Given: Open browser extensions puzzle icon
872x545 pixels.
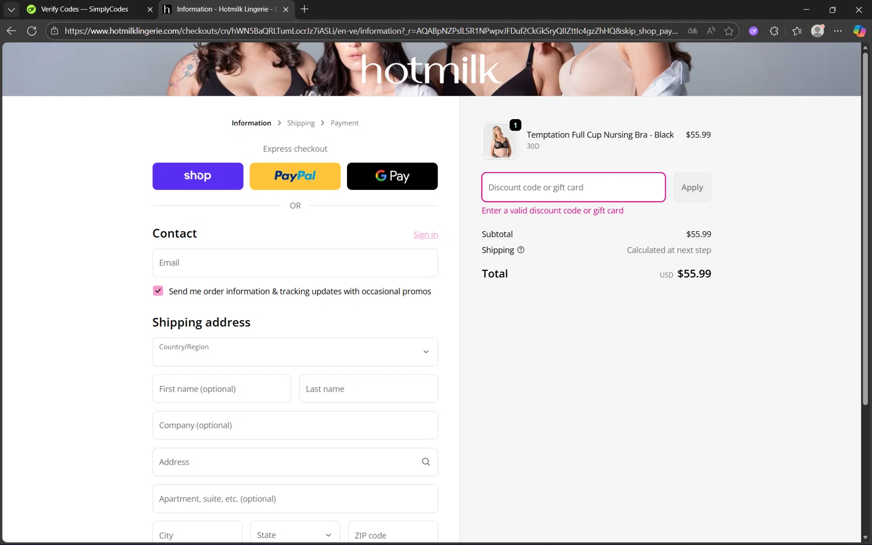Looking at the screenshot, I should tap(774, 31).
